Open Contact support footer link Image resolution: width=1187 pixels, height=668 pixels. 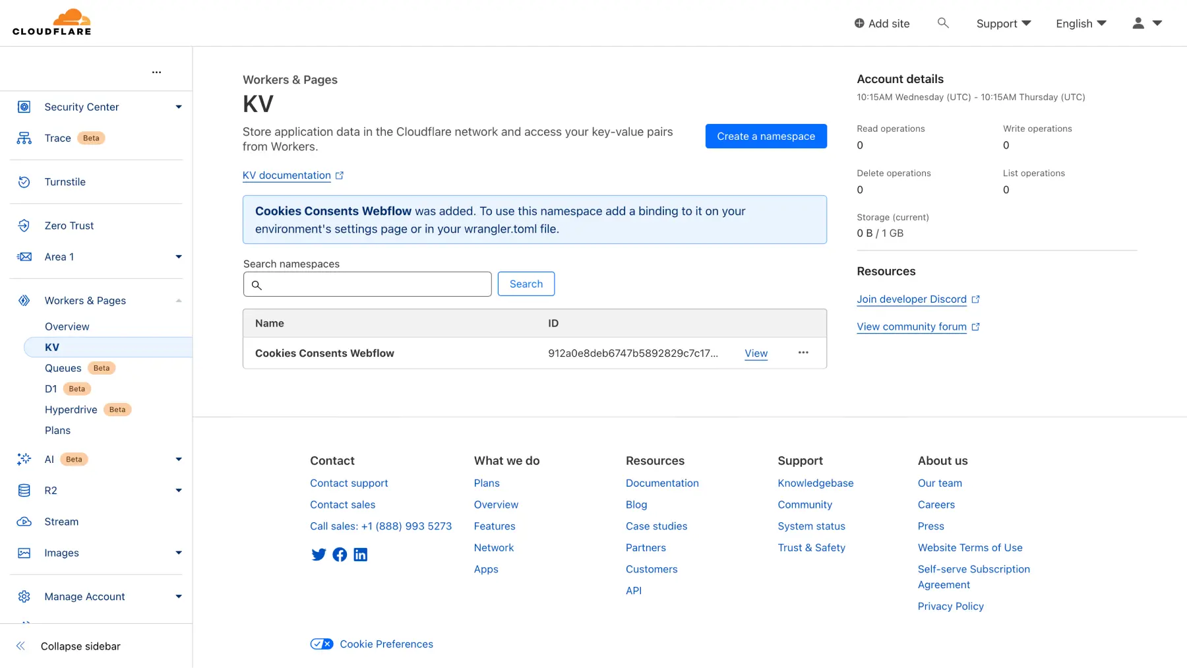[x=349, y=483]
